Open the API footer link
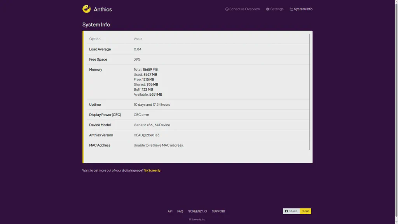398x224 pixels. (x=170, y=211)
